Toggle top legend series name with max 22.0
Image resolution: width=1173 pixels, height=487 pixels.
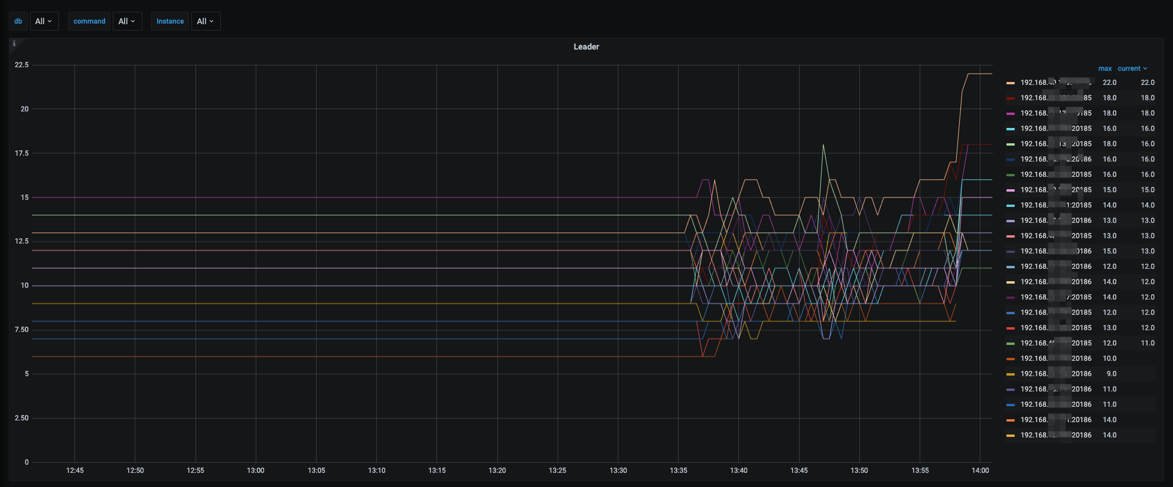pos(1055,83)
